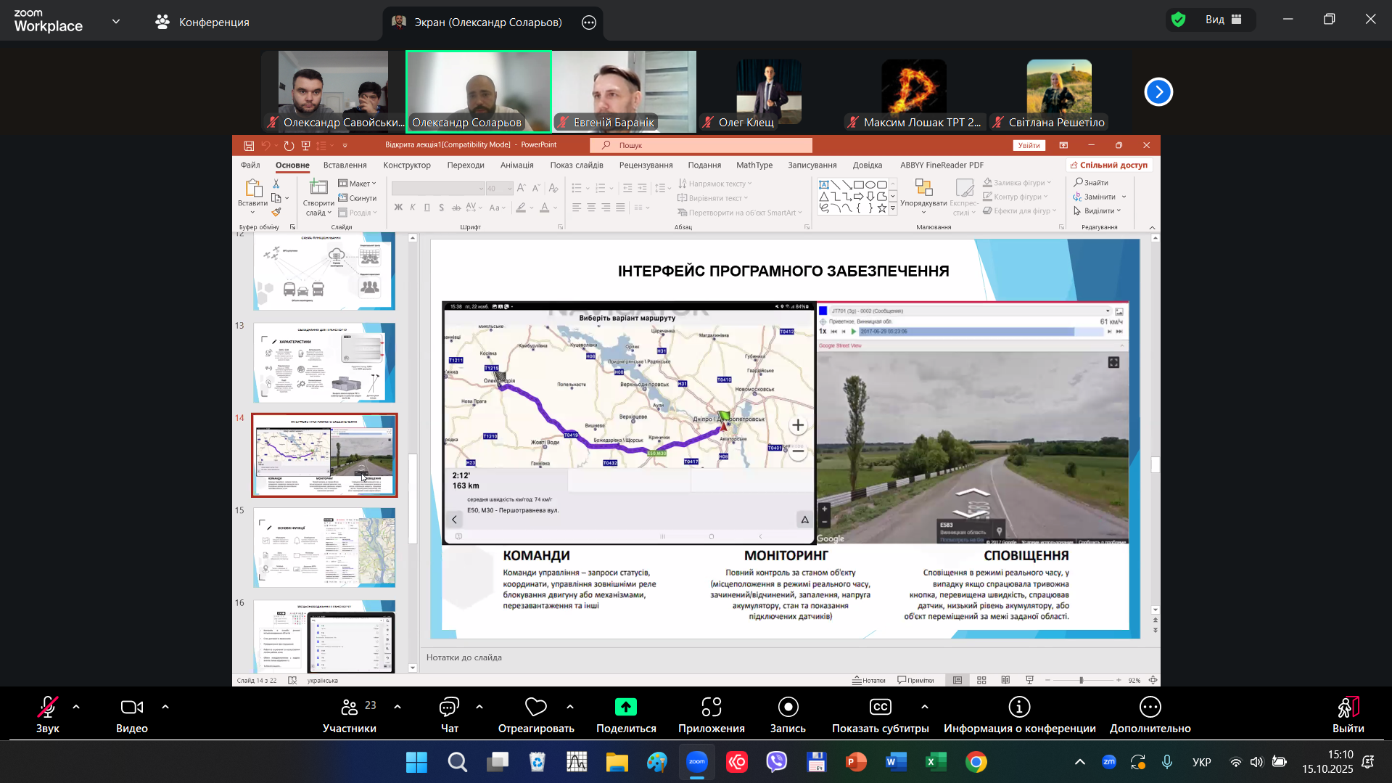
Task: Open the React heart icon
Action: point(536,708)
